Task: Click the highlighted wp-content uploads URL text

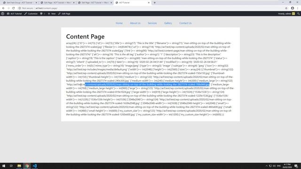Action: tap(147, 84)
